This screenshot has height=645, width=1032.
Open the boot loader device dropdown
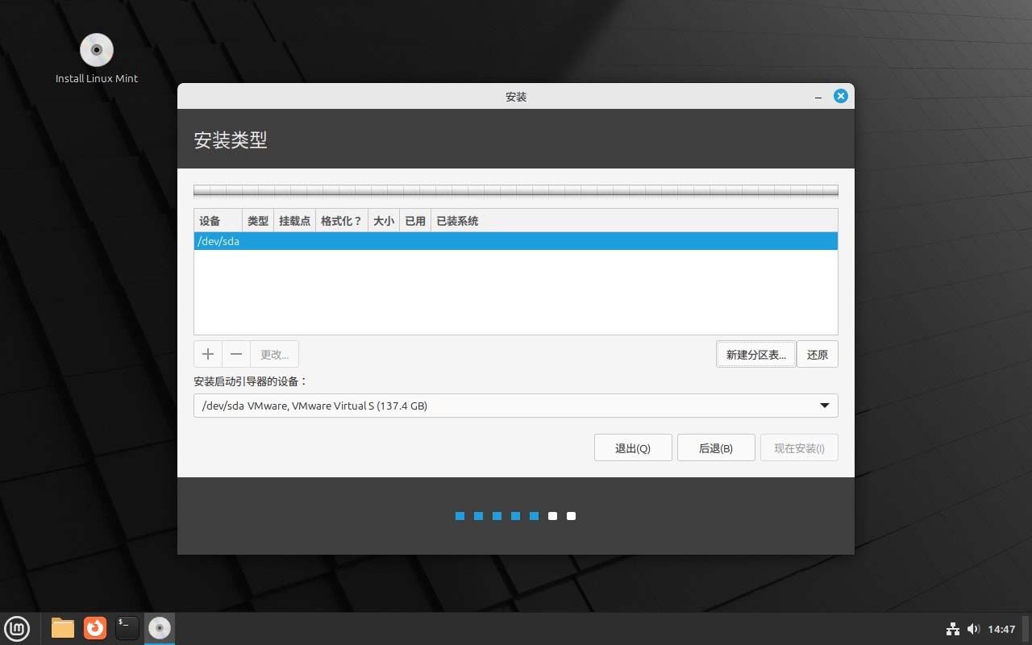click(824, 406)
